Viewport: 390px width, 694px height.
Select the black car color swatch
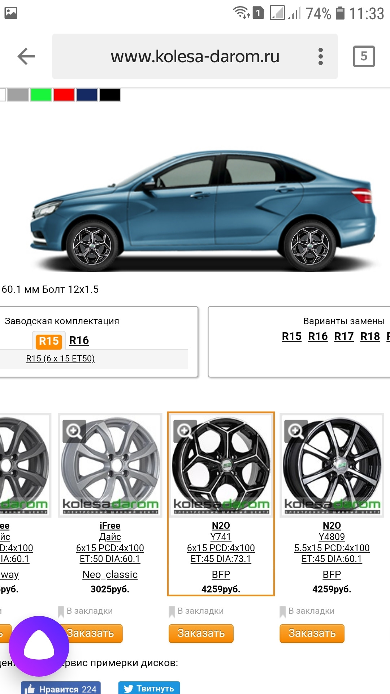pos(110,95)
